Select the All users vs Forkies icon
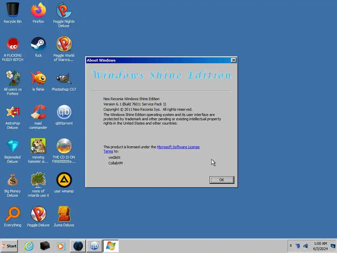This screenshot has width=337, height=253. (x=13, y=83)
